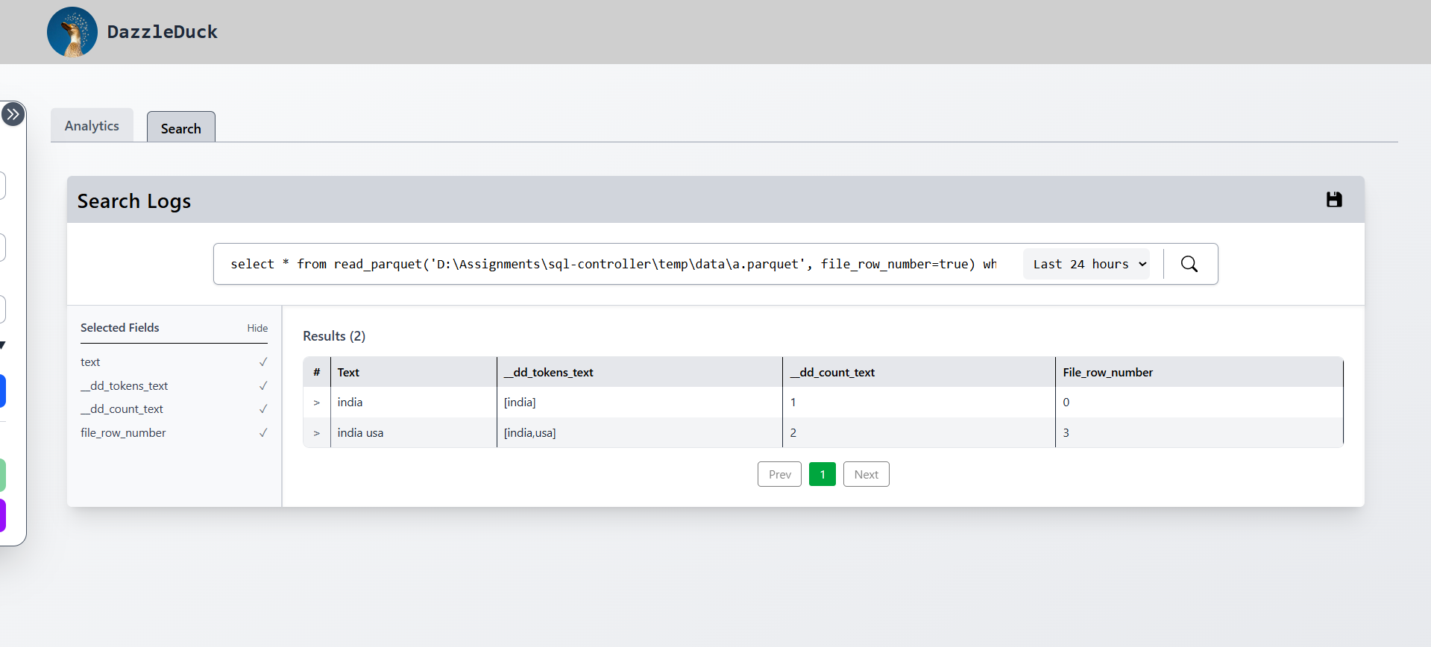Click the [india,usa] tokens cell
1431x647 pixels.
pyautogui.click(x=640, y=433)
